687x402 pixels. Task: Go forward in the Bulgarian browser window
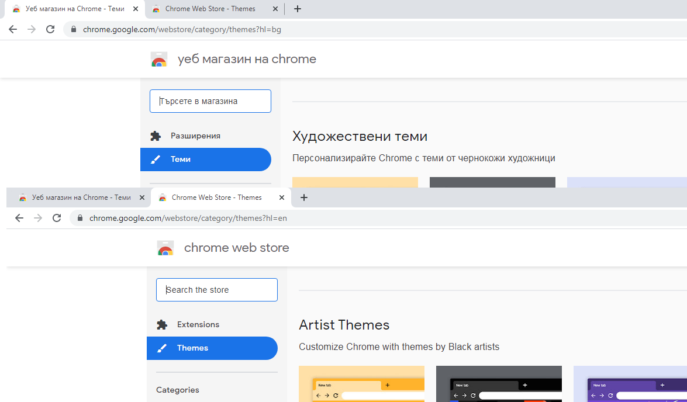pos(32,29)
